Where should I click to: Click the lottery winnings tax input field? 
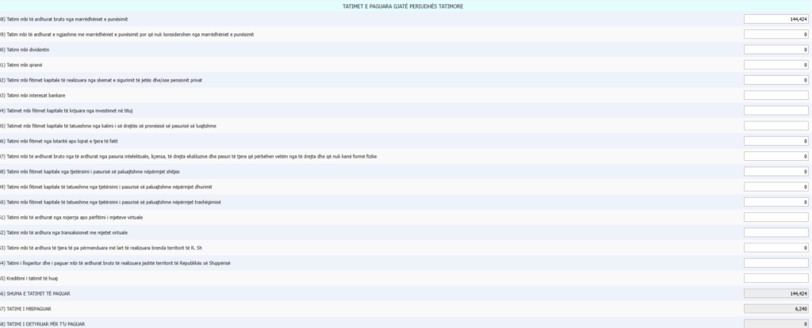(x=776, y=141)
